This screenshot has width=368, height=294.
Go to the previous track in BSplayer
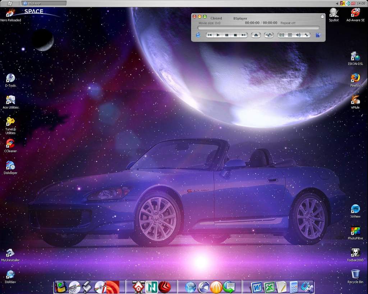210,35
